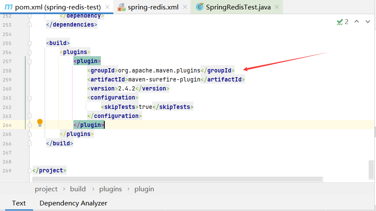This screenshot has width=376, height=211.
Task: Click the closing </build> tag
Action: 60,143
